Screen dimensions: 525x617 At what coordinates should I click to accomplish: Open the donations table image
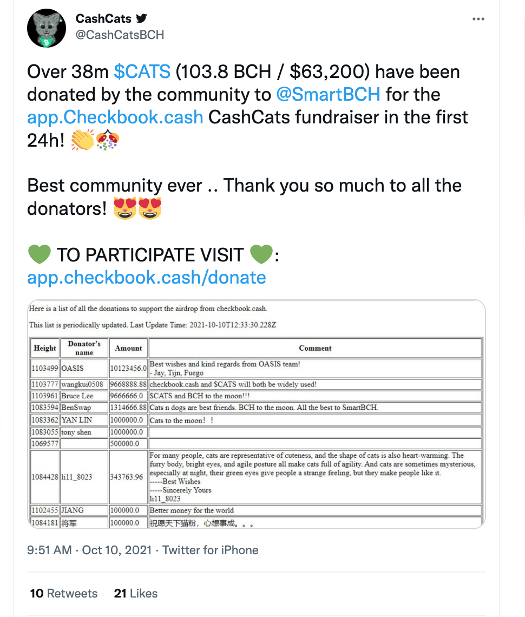(x=256, y=414)
